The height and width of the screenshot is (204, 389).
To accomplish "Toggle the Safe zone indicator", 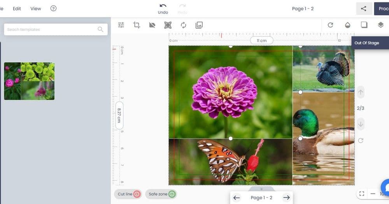I will [x=161, y=194].
